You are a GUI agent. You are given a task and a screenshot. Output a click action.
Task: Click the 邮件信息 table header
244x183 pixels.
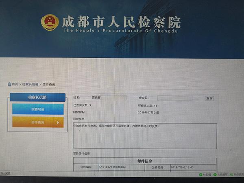pyautogui.click(x=145, y=161)
